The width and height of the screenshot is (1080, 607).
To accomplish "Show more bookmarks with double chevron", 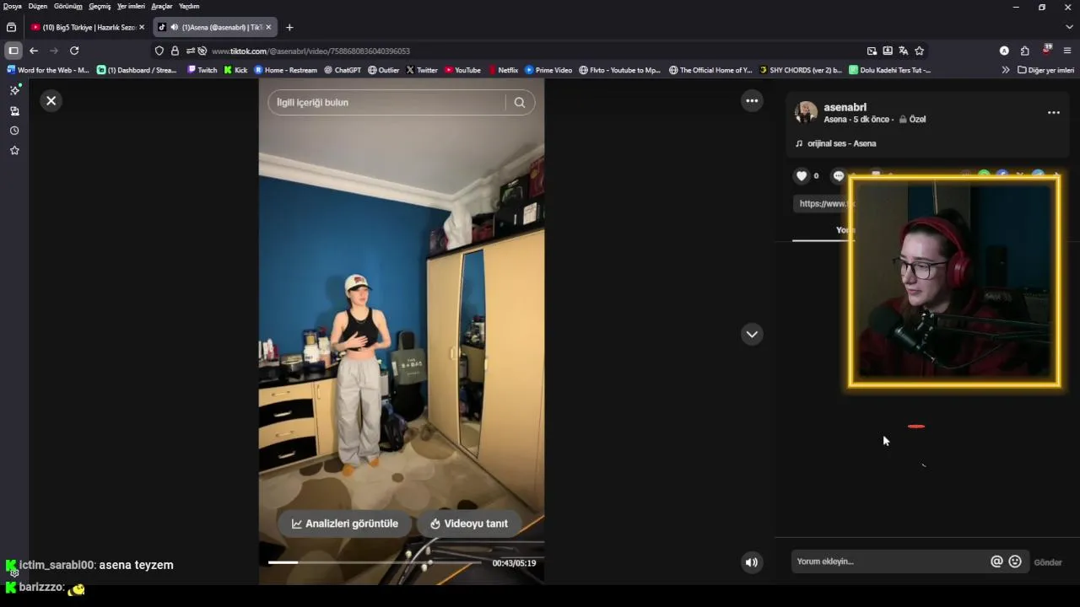I will pyautogui.click(x=1005, y=70).
